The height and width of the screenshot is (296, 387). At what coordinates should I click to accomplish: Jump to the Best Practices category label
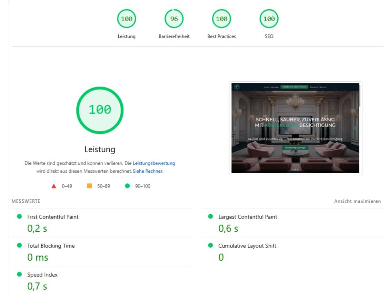[221, 36]
